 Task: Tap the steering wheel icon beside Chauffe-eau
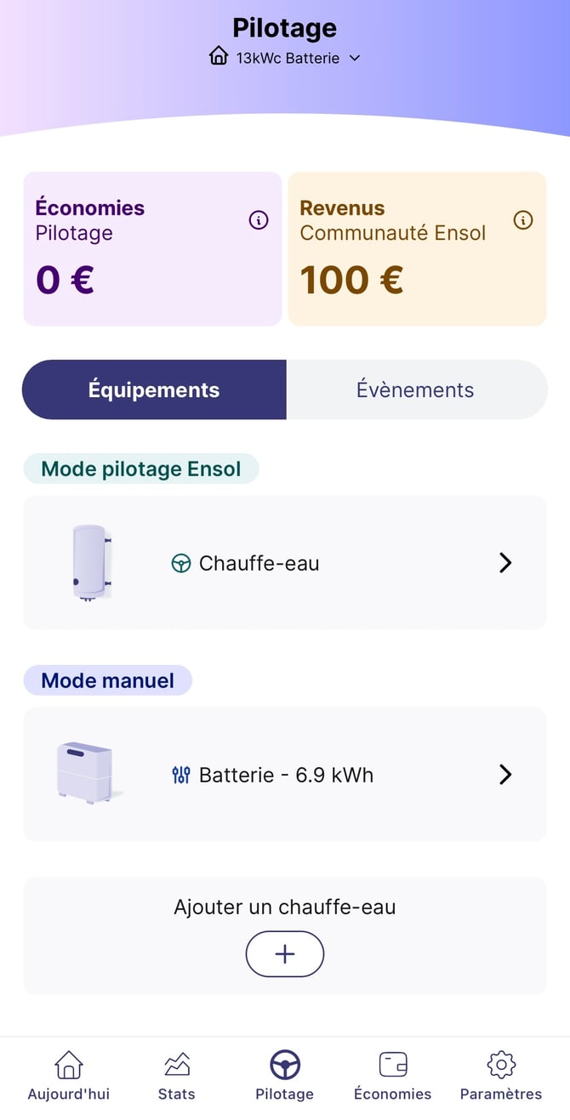181,563
